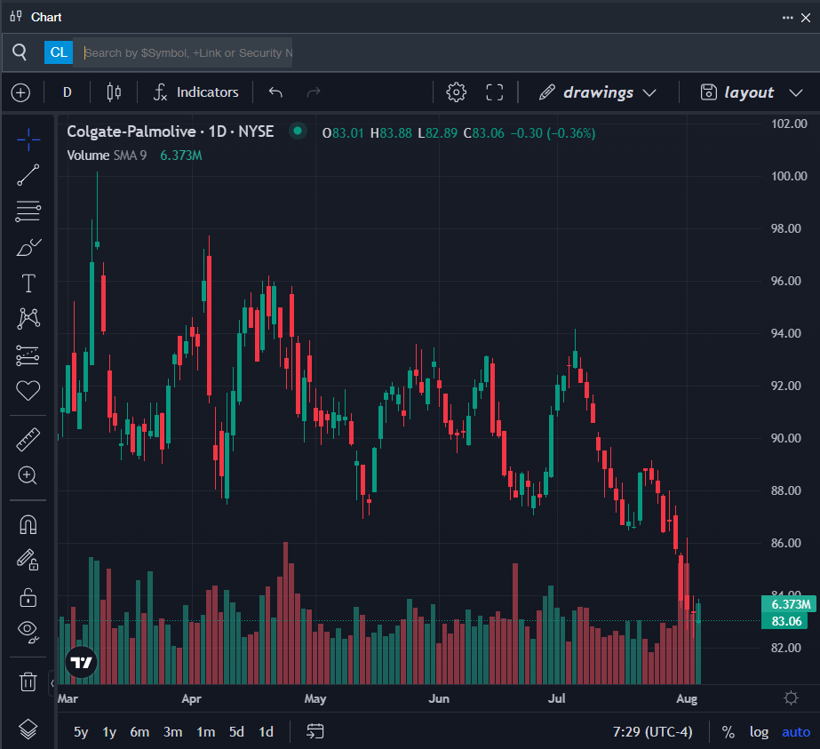The height and width of the screenshot is (749, 820).
Task: Close the Chart panel
Action: pyautogui.click(x=806, y=18)
